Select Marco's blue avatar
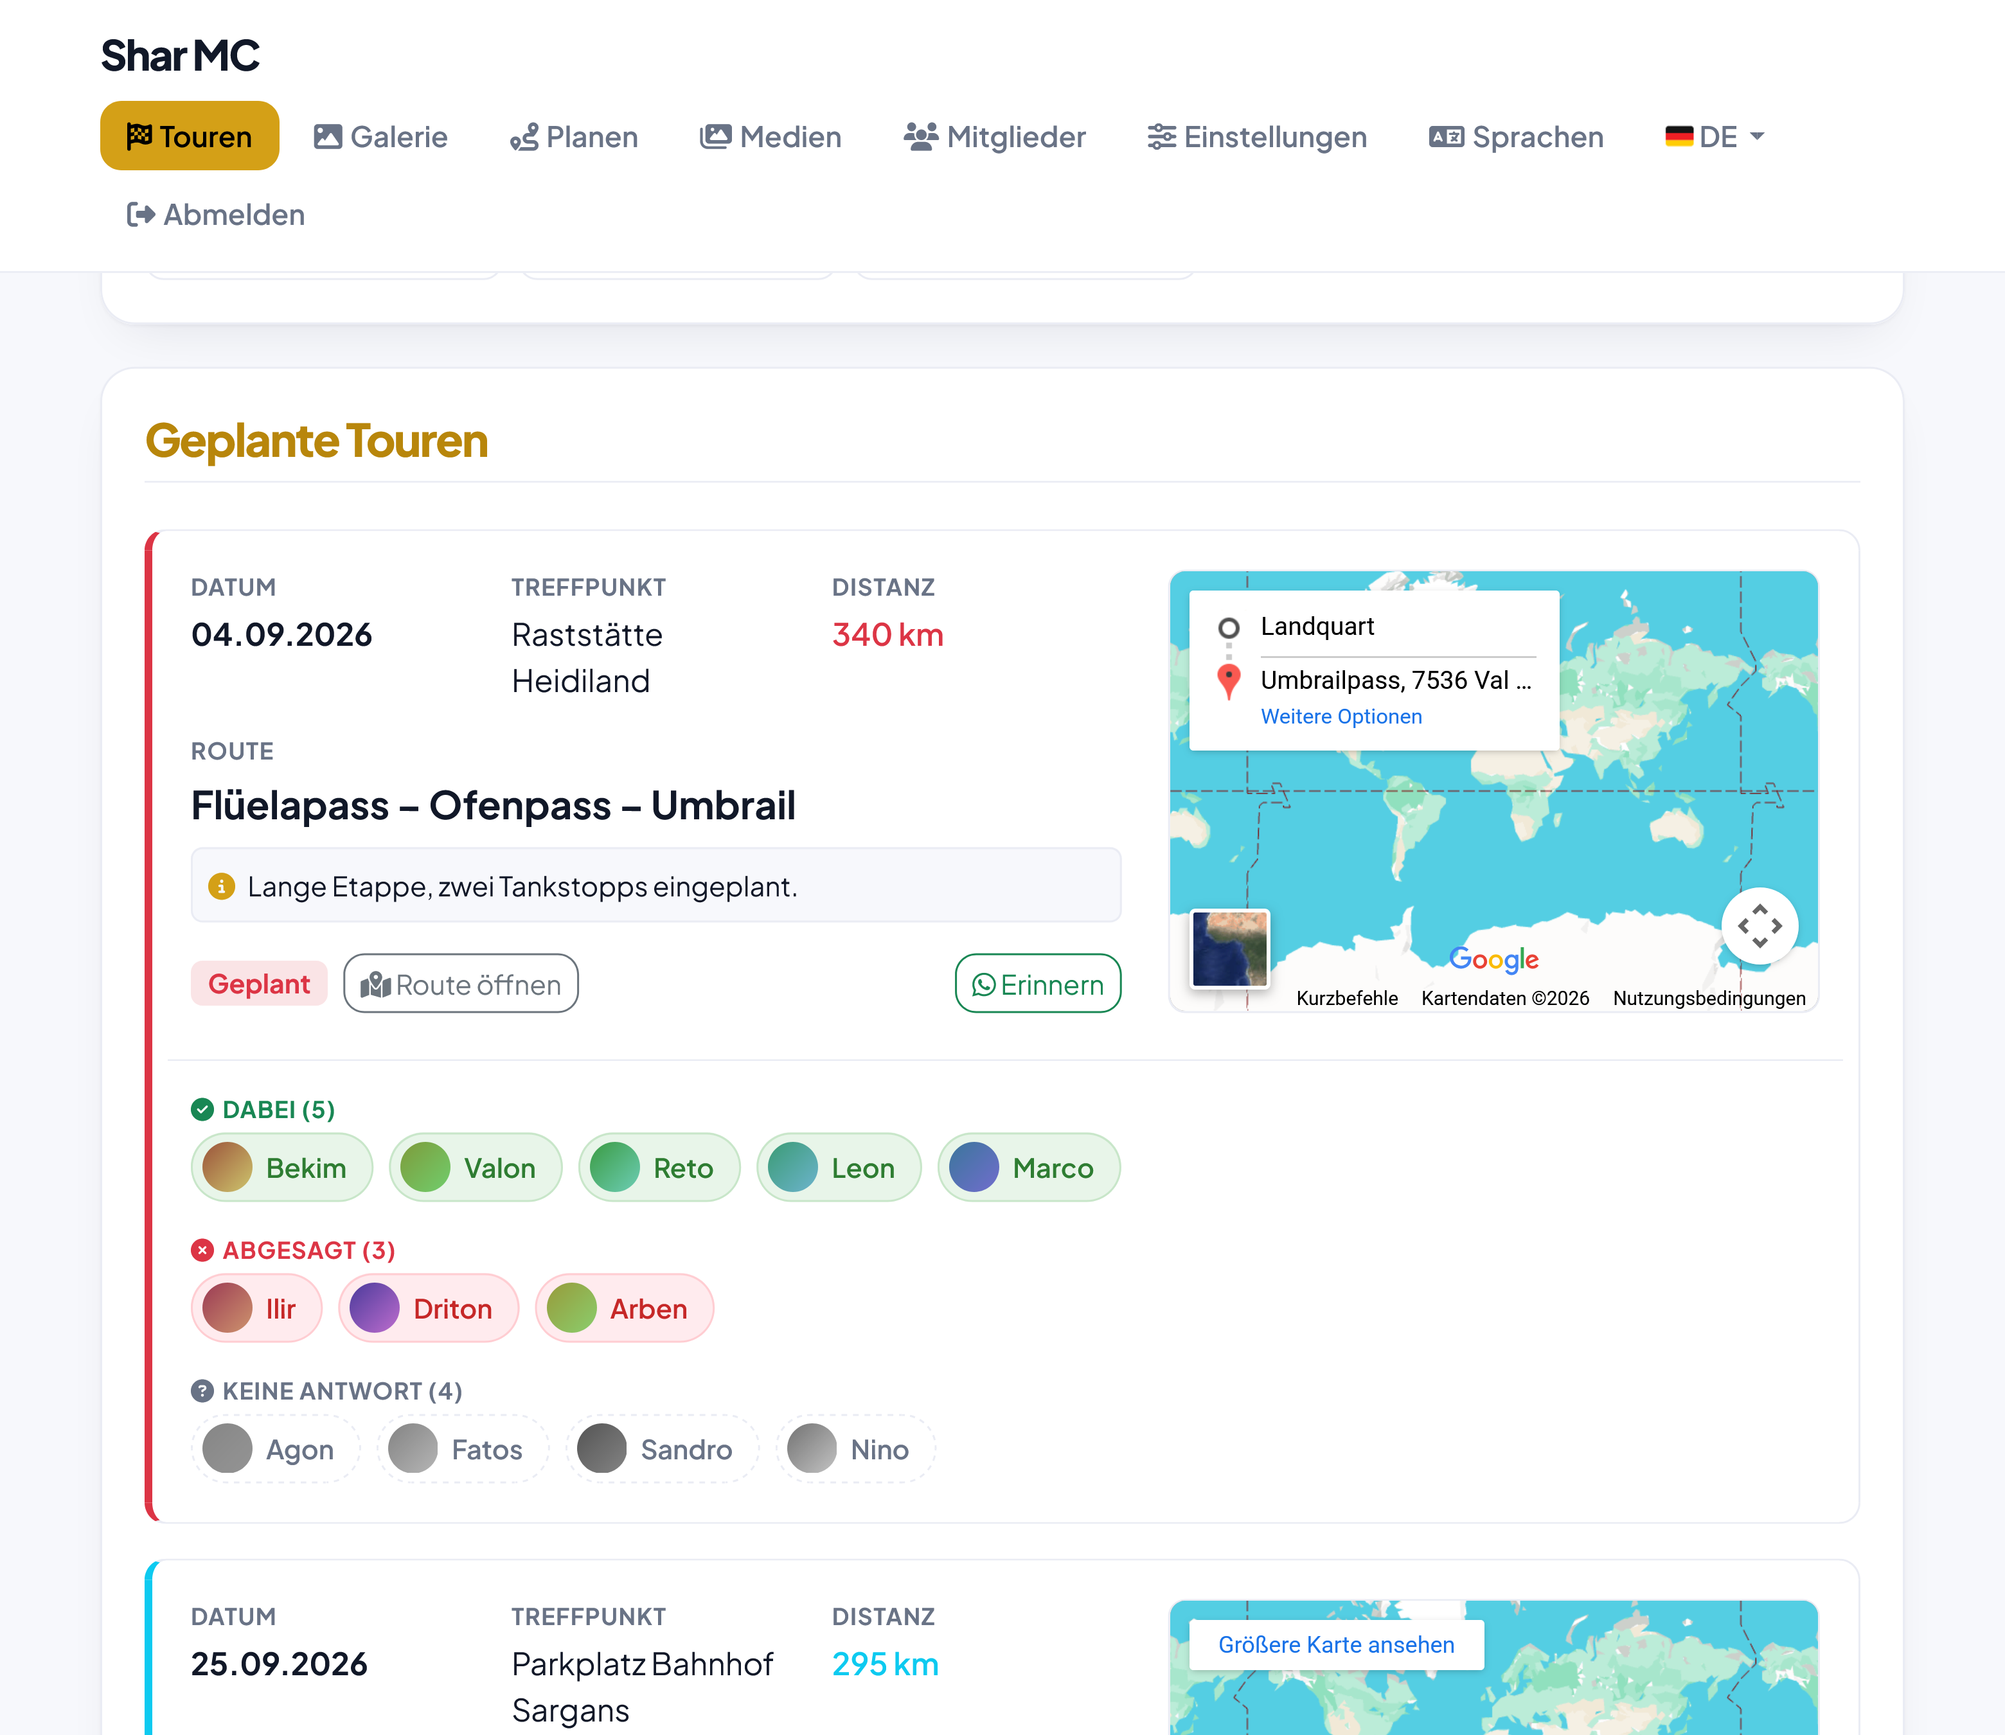Viewport: 2005px width, 1735px height. [x=974, y=1168]
